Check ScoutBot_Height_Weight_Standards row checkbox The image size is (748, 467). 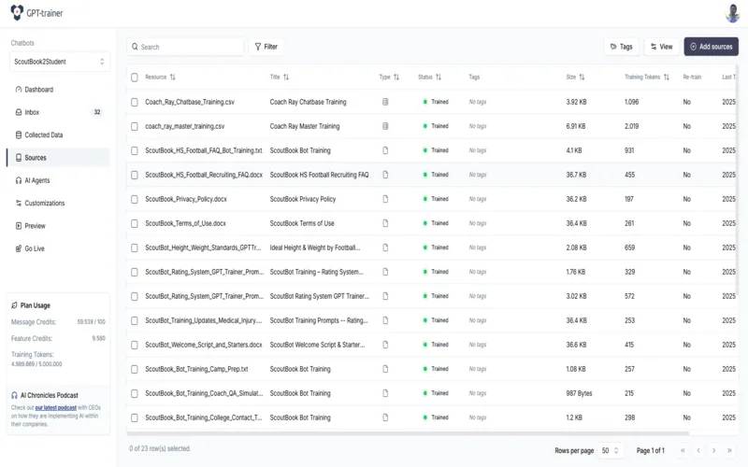pos(135,248)
